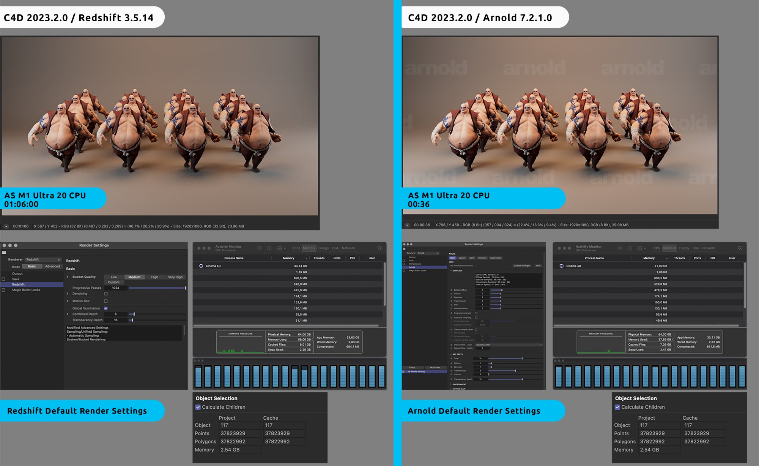Switch to Energy tab in left Activity Monitor
The width and height of the screenshot is (759, 466).
tap(324, 248)
